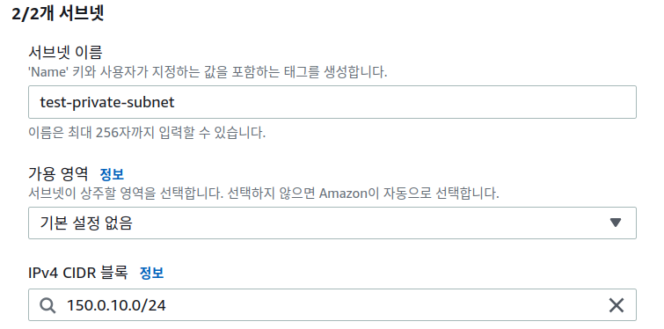Click the 가용 영역 label
The height and width of the screenshot is (329, 664).
[58, 173]
